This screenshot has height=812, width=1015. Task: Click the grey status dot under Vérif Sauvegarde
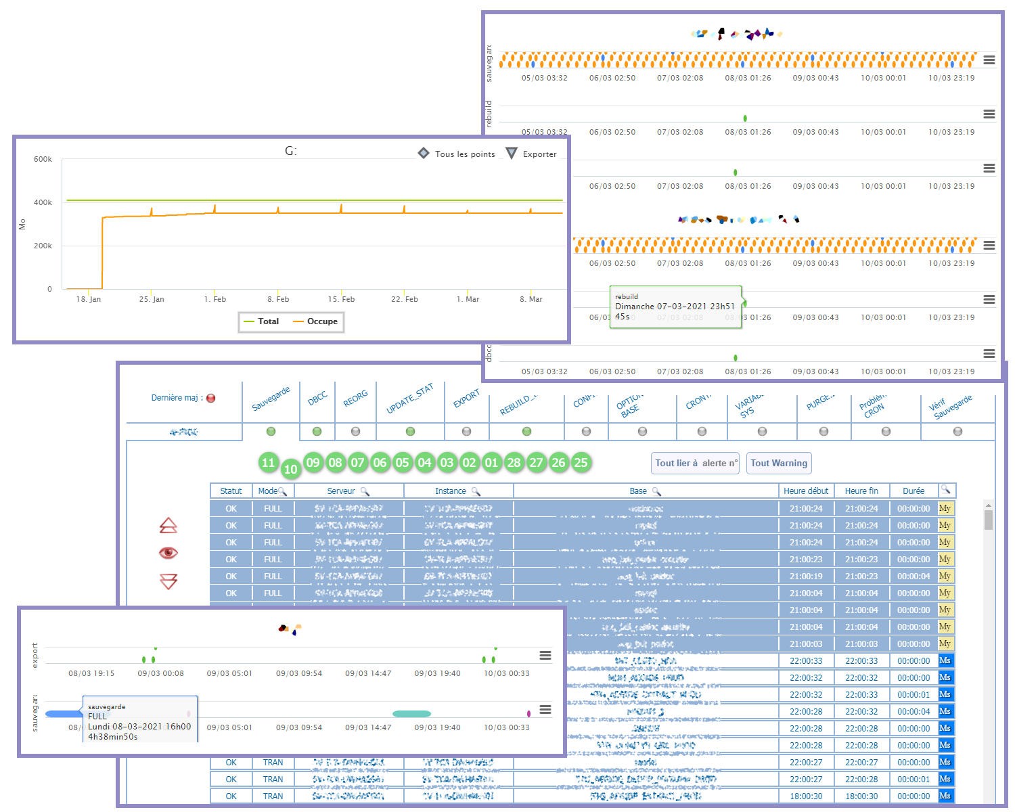957,431
